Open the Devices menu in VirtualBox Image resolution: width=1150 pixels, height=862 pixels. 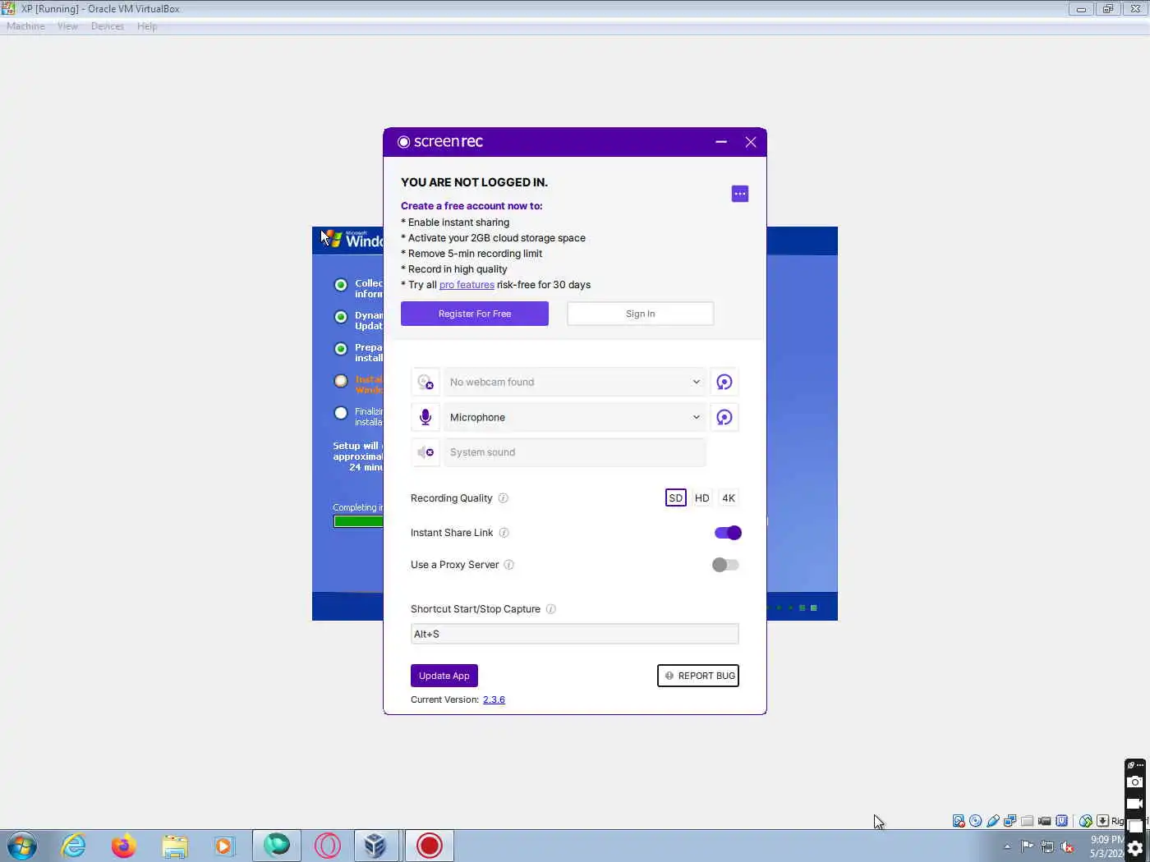point(108,26)
